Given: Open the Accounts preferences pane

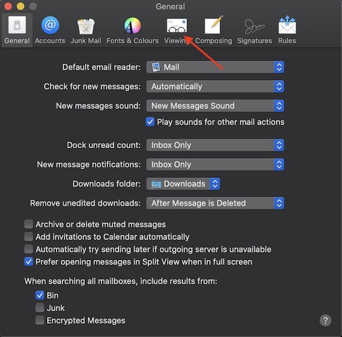Looking at the screenshot, I should click(x=50, y=30).
